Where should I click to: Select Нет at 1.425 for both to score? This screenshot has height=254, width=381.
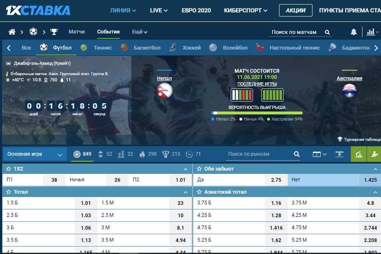click(334, 180)
